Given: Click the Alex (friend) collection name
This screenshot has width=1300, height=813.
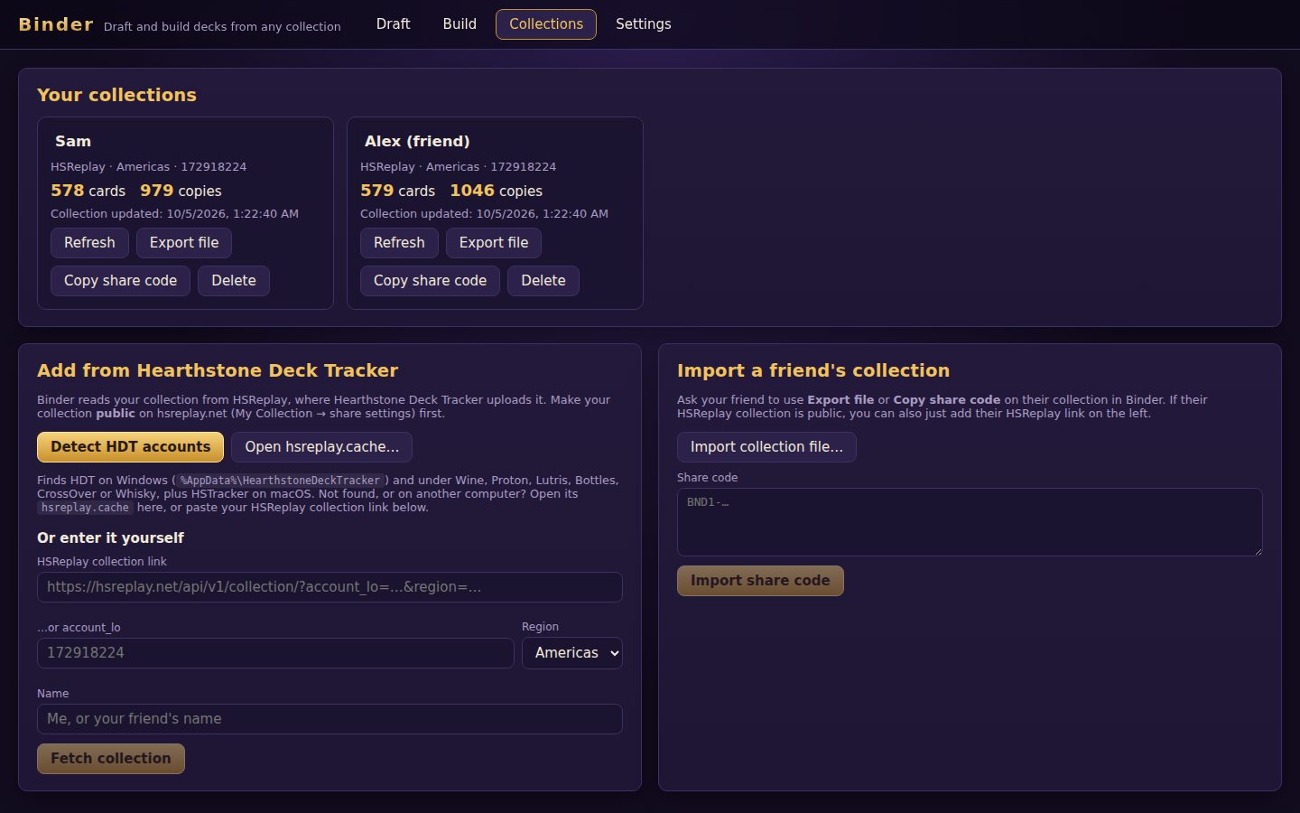Looking at the screenshot, I should pos(417,141).
